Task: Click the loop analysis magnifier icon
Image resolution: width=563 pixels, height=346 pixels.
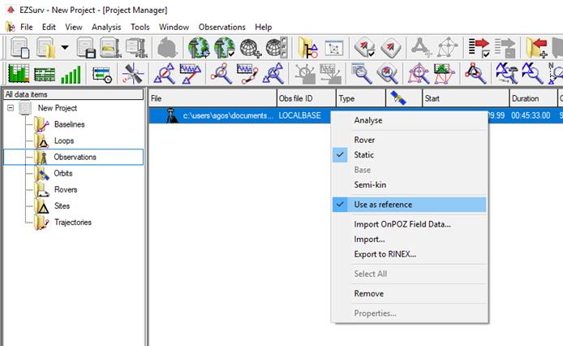Action: [x=475, y=74]
